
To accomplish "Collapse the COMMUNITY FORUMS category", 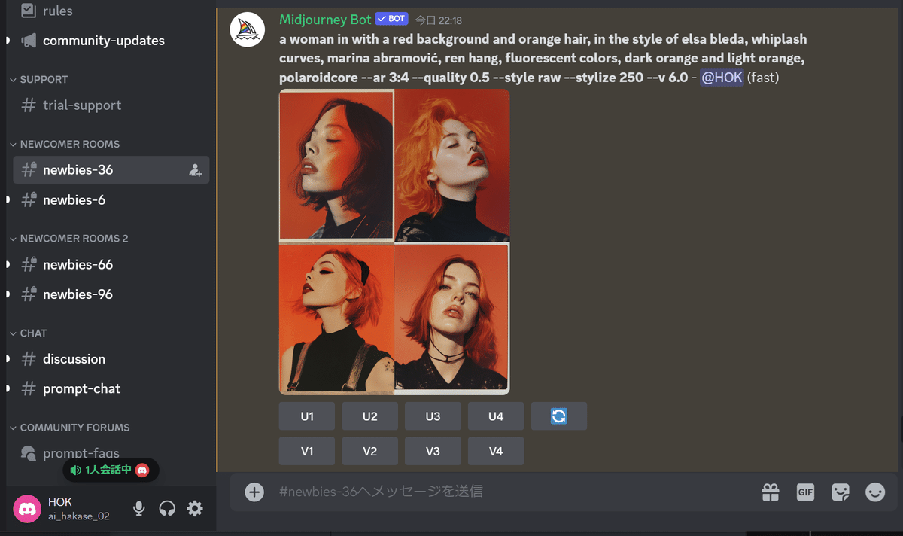I will [x=74, y=427].
